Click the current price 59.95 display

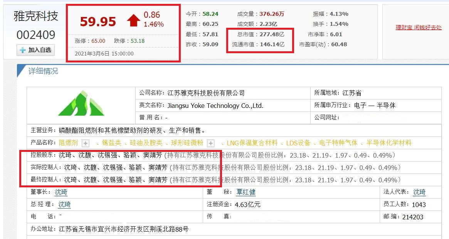[98, 20]
